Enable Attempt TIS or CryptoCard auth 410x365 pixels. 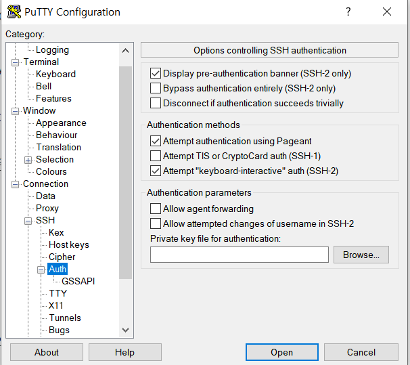156,156
